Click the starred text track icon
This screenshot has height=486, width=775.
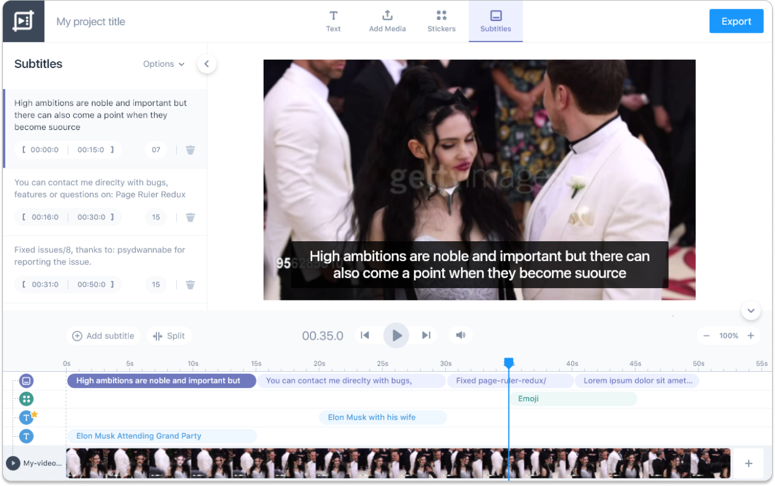(26, 417)
